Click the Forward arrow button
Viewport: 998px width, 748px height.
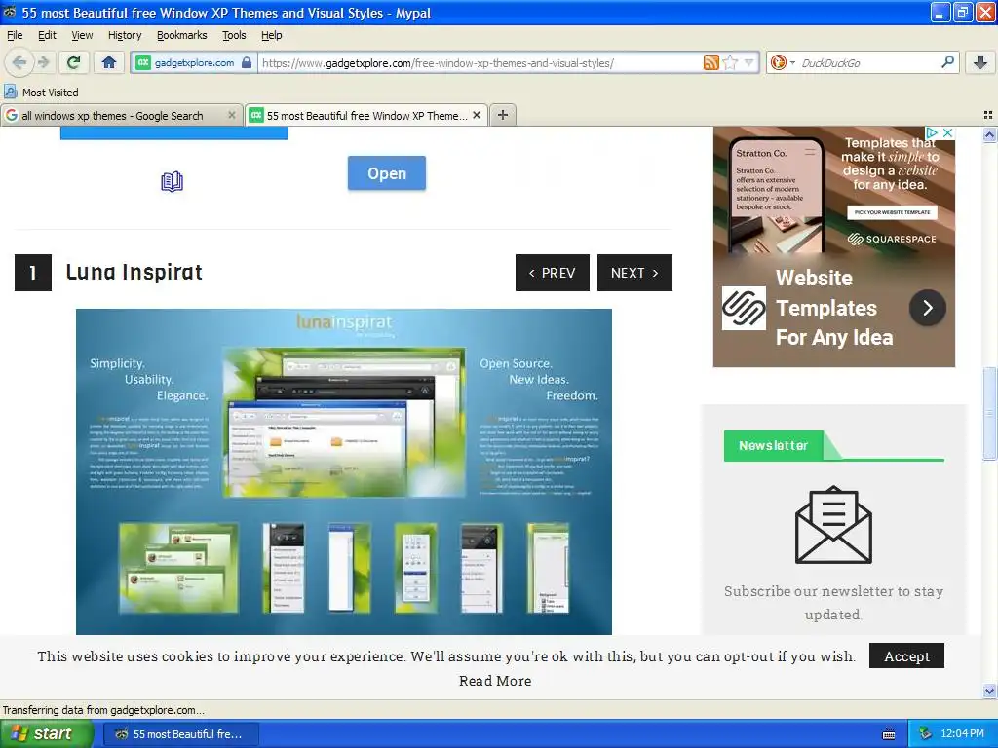pyautogui.click(x=43, y=62)
